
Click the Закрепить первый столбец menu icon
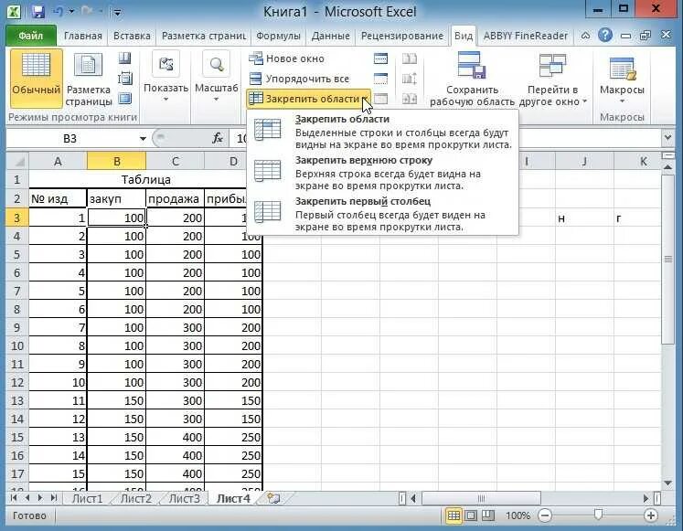point(268,211)
